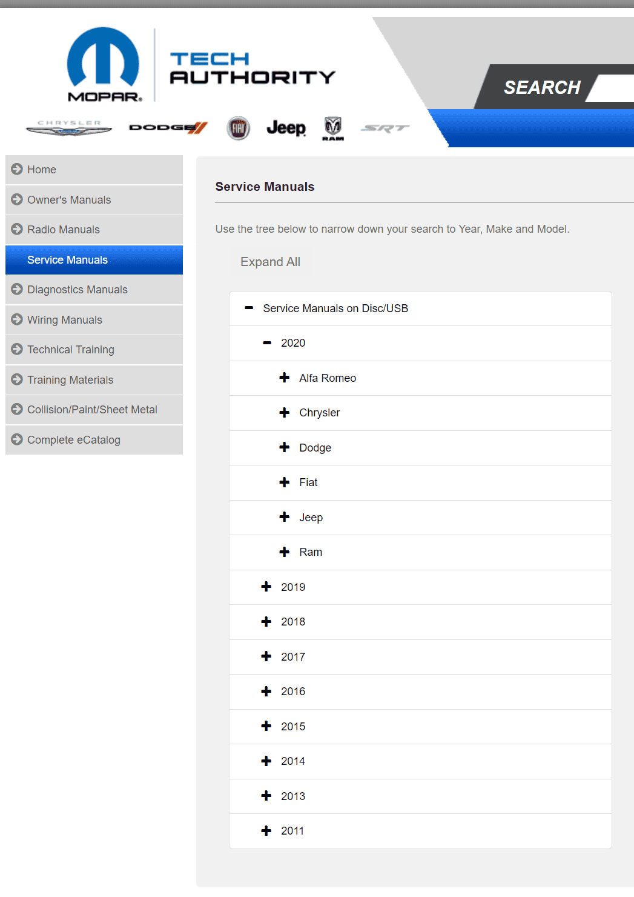Click the arrow icon beside Radio Manuals
The height and width of the screenshot is (897, 634).
pyautogui.click(x=17, y=229)
